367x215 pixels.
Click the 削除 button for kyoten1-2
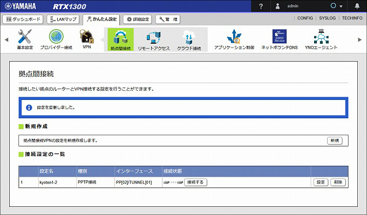coord(338,182)
